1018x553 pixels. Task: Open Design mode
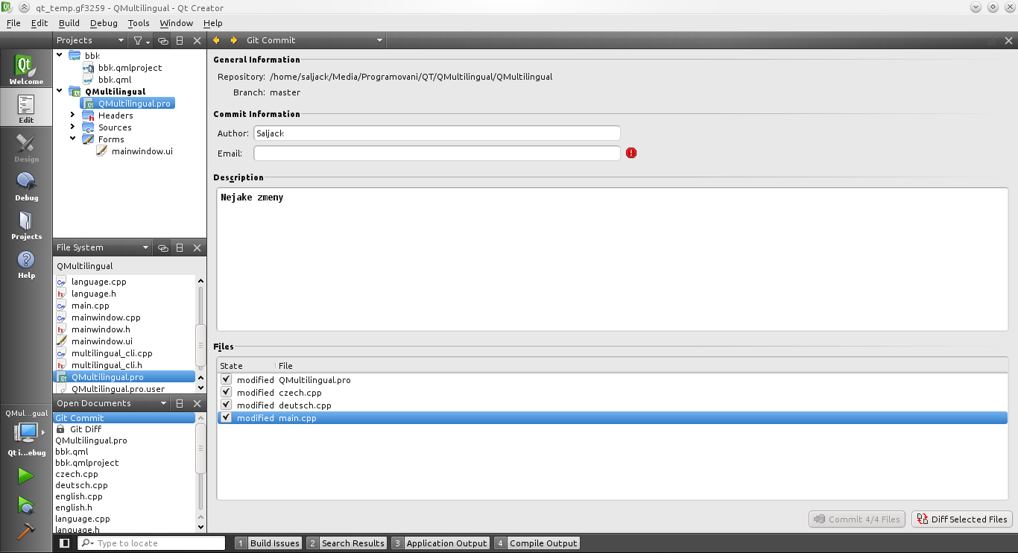point(26,147)
